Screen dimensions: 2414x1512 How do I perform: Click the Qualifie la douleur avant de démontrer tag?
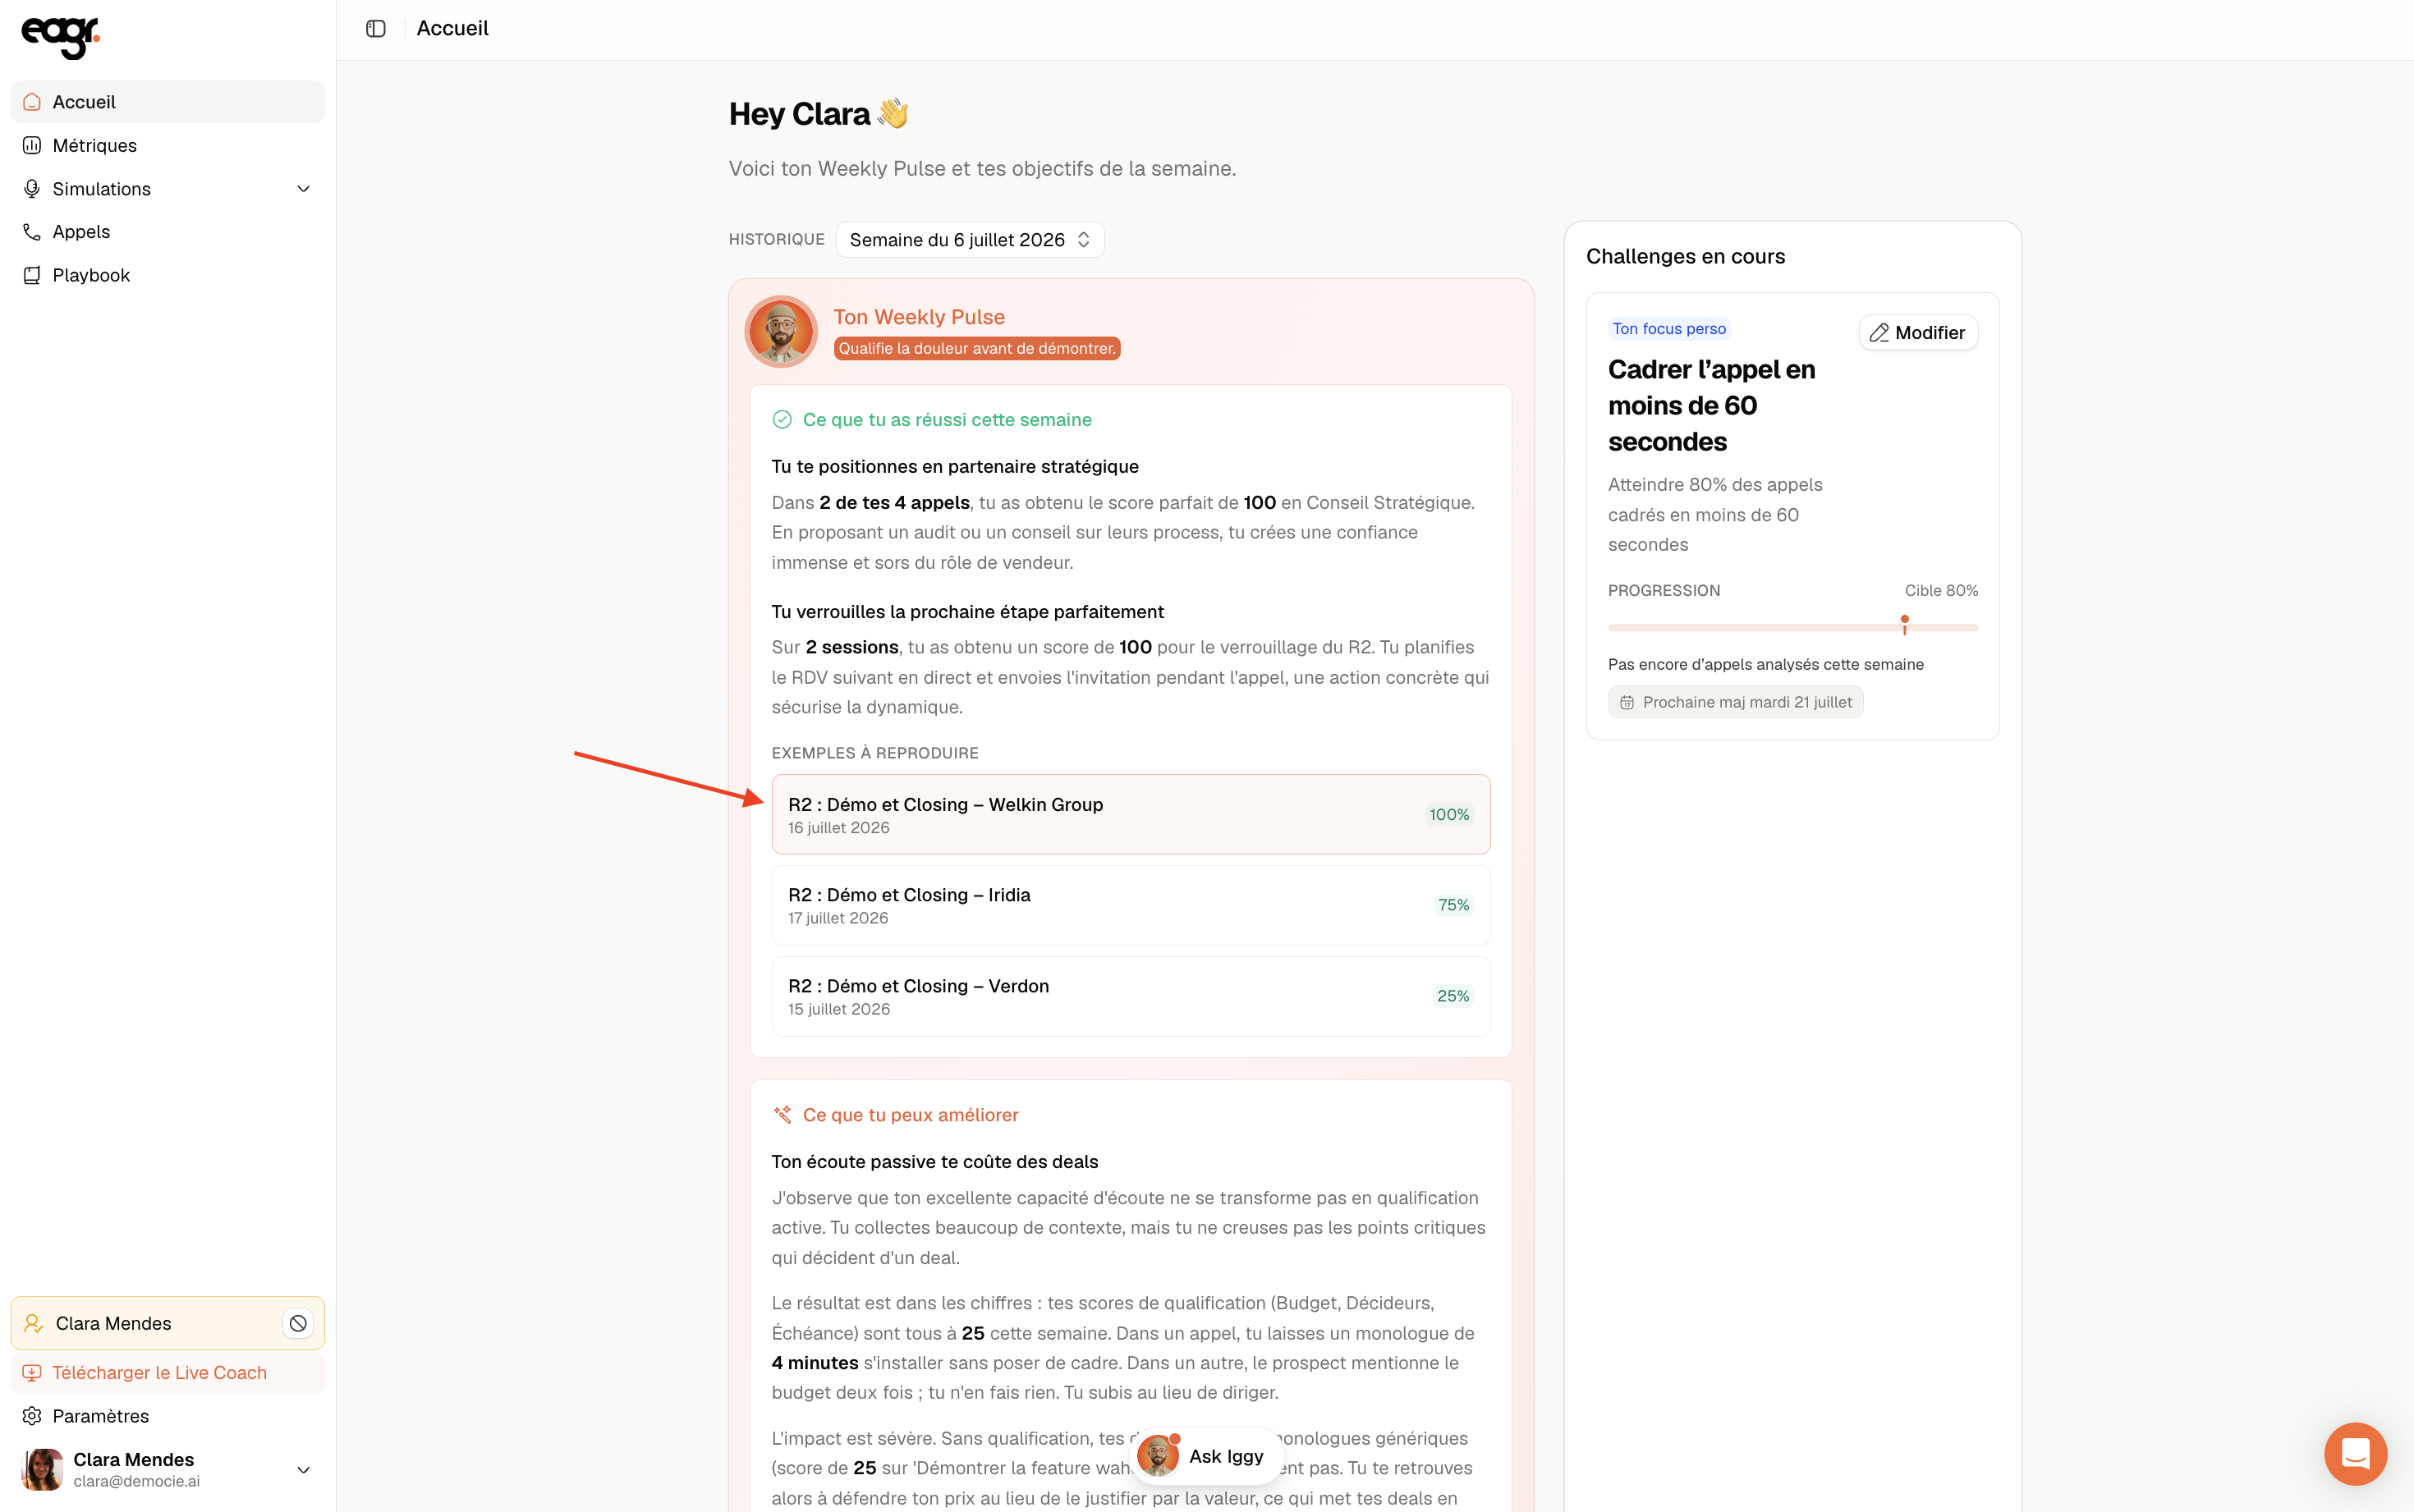pos(977,348)
